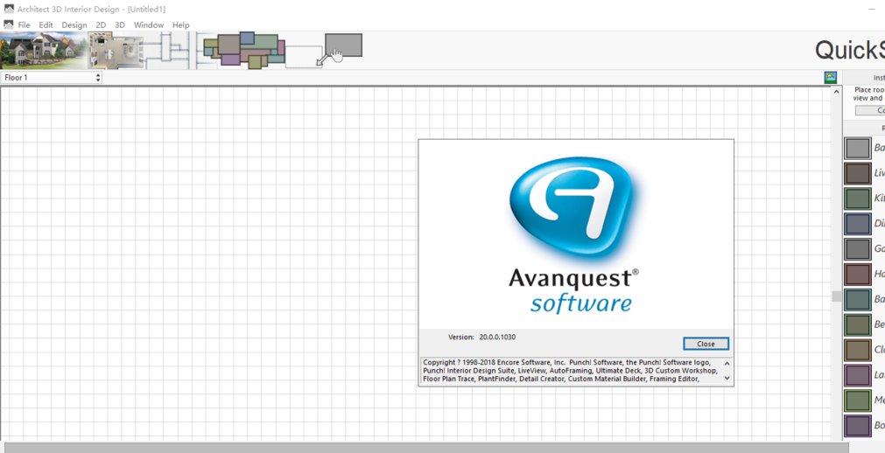Click the version number 20.0.0.1030
Image resolution: width=885 pixels, height=453 pixels.
click(497, 337)
